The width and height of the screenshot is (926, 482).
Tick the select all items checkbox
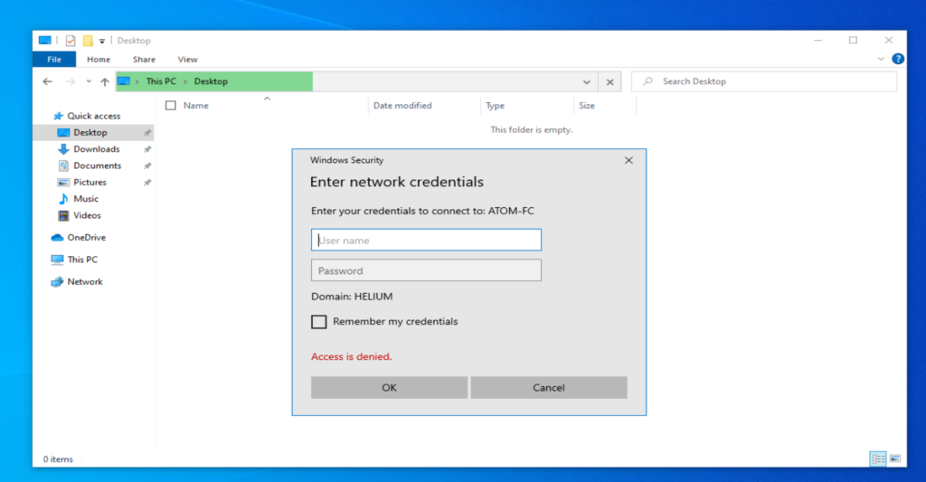tap(171, 106)
